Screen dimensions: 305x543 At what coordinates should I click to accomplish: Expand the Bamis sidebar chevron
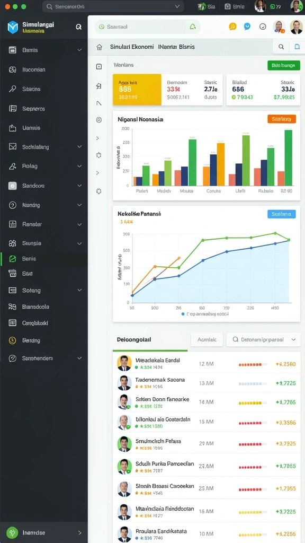pyautogui.click(x=79, y=50)
